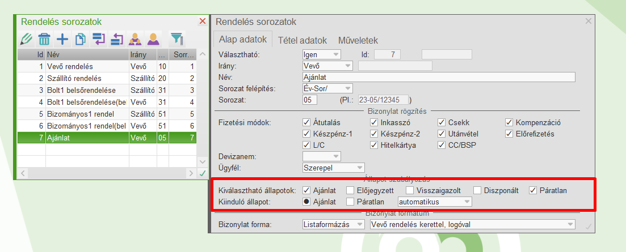Screen dimensions: 626x252
Task: Switch to the Műveletek tab
Action: [x=358, y=40]
